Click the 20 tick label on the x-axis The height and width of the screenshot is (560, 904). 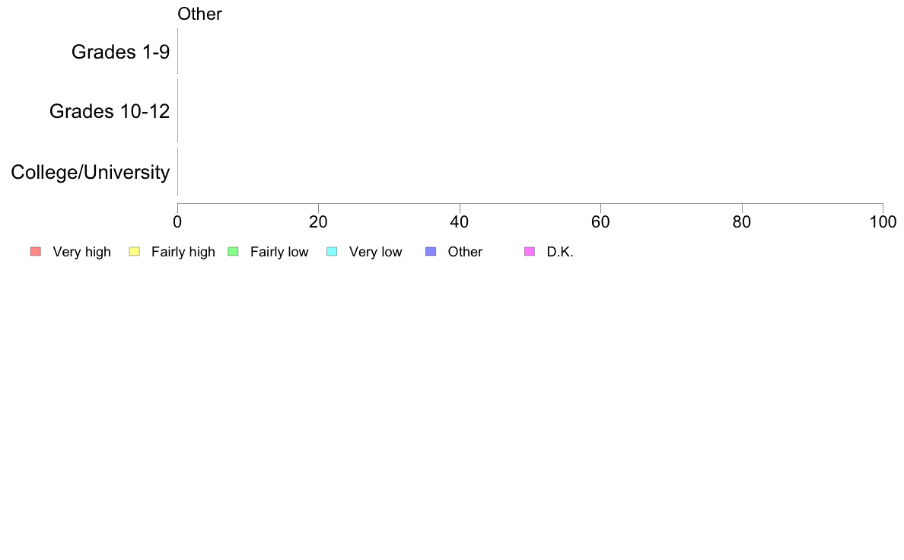[x=318, y=221]
